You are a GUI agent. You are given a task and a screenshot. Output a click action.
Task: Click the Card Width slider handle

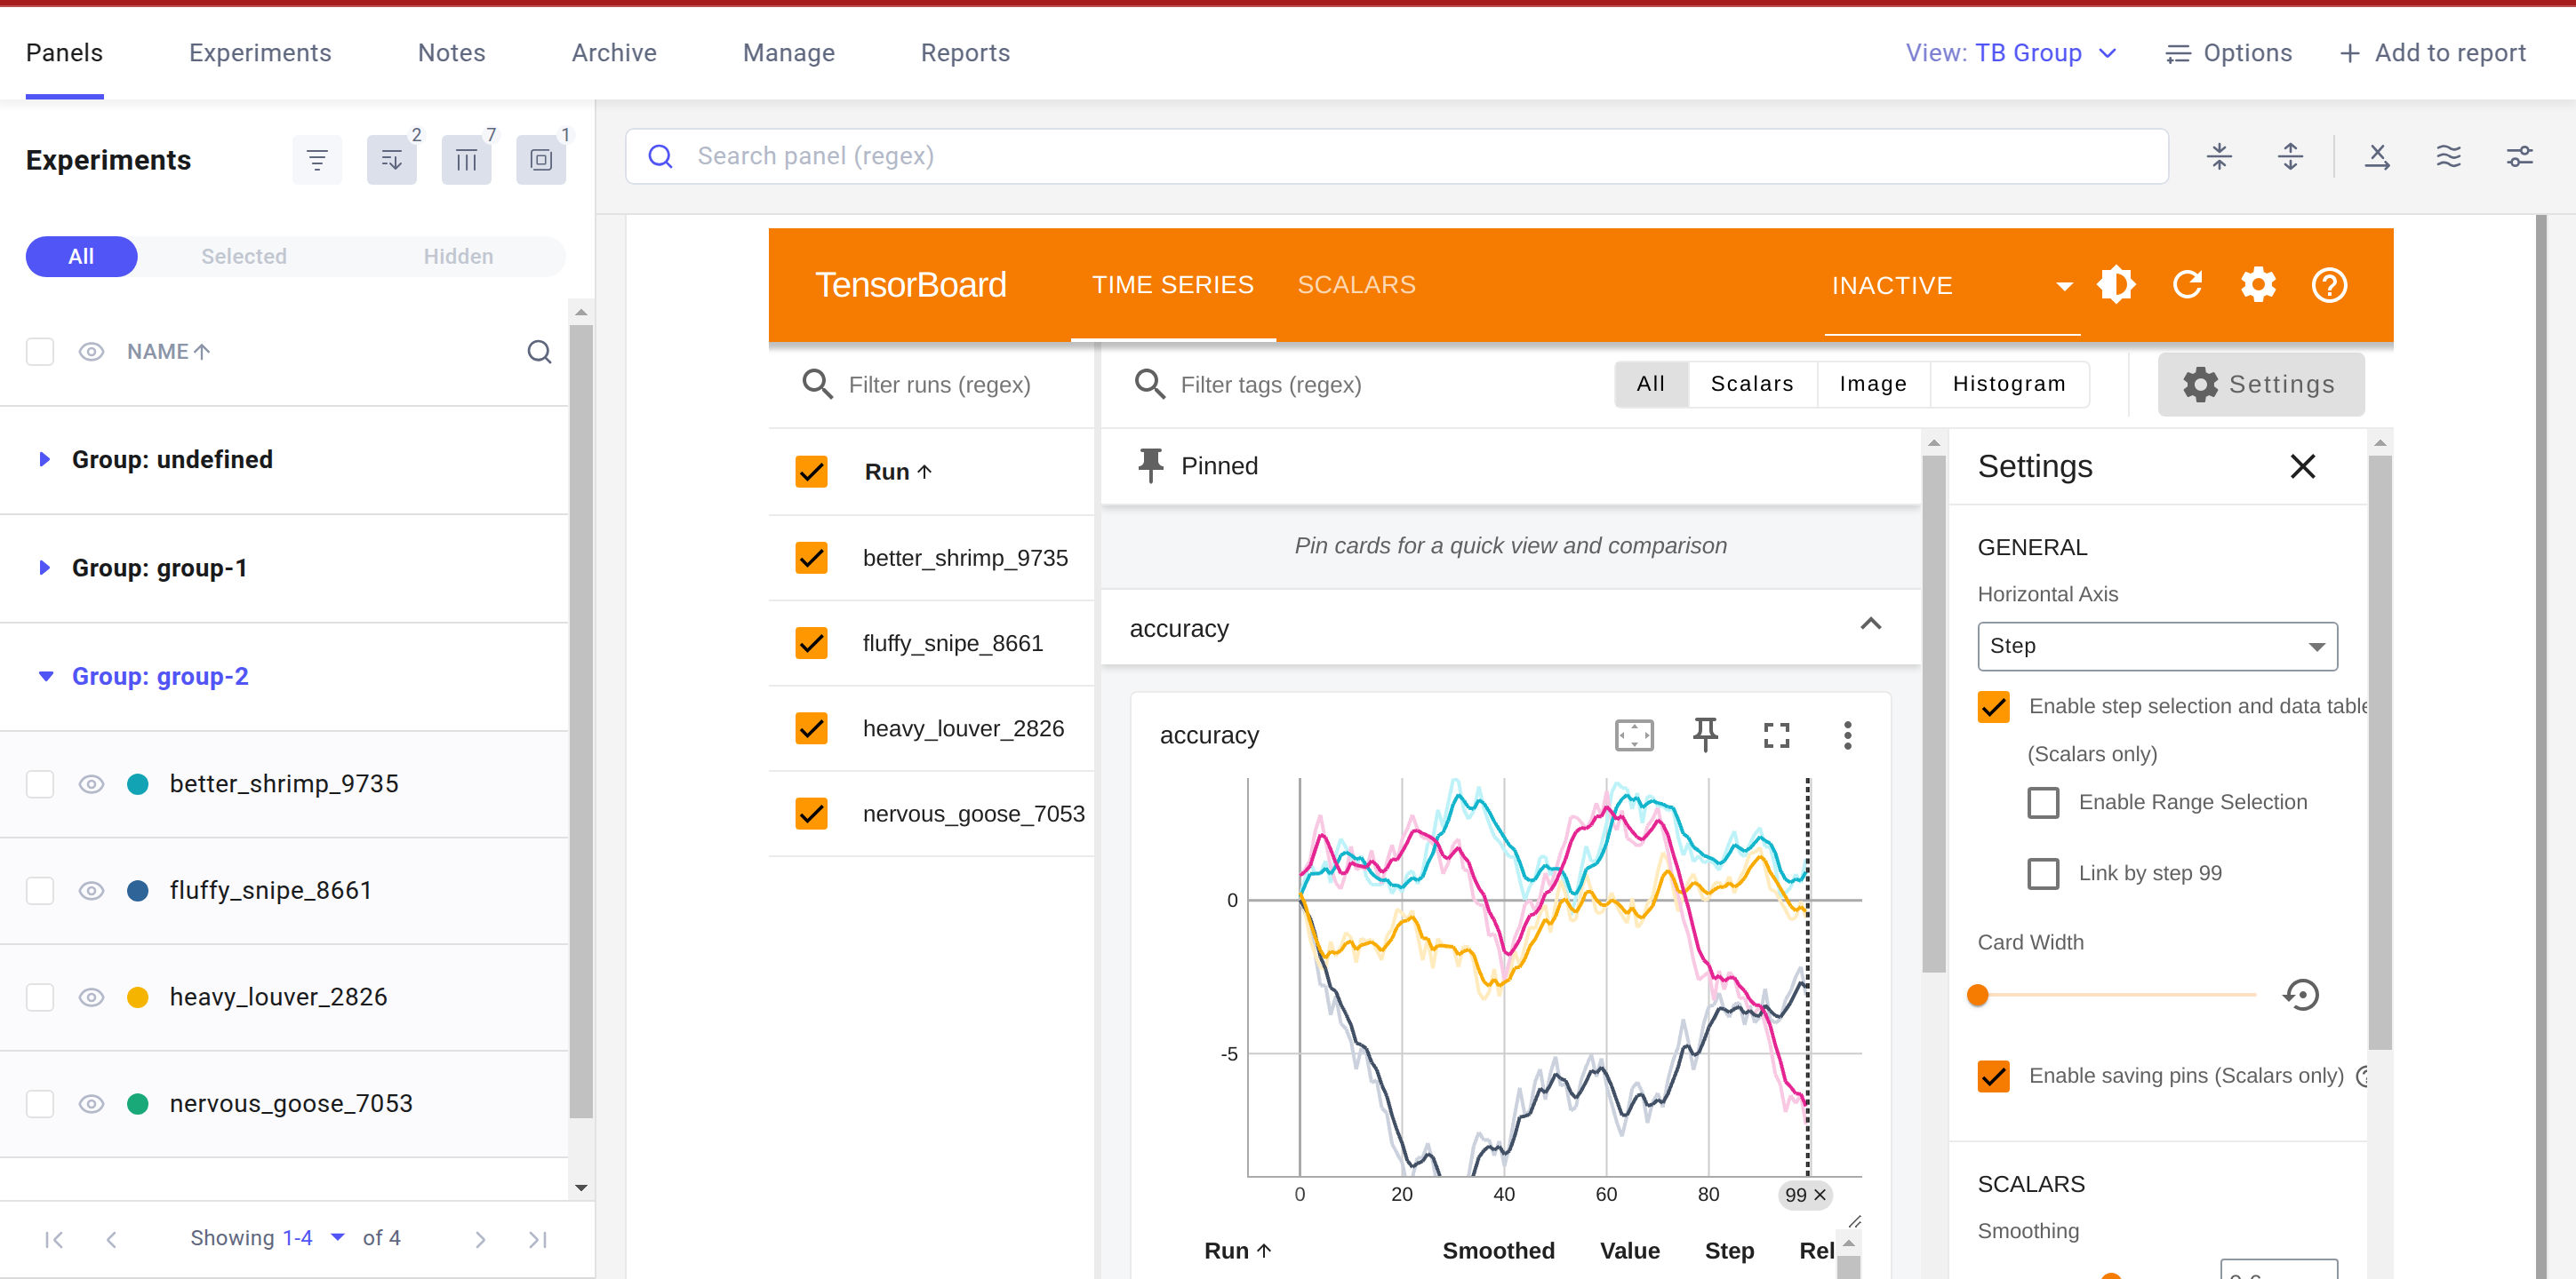click(1977, 994)
